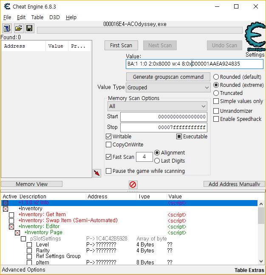Open the process list (computer icon)

coord(7,28)
